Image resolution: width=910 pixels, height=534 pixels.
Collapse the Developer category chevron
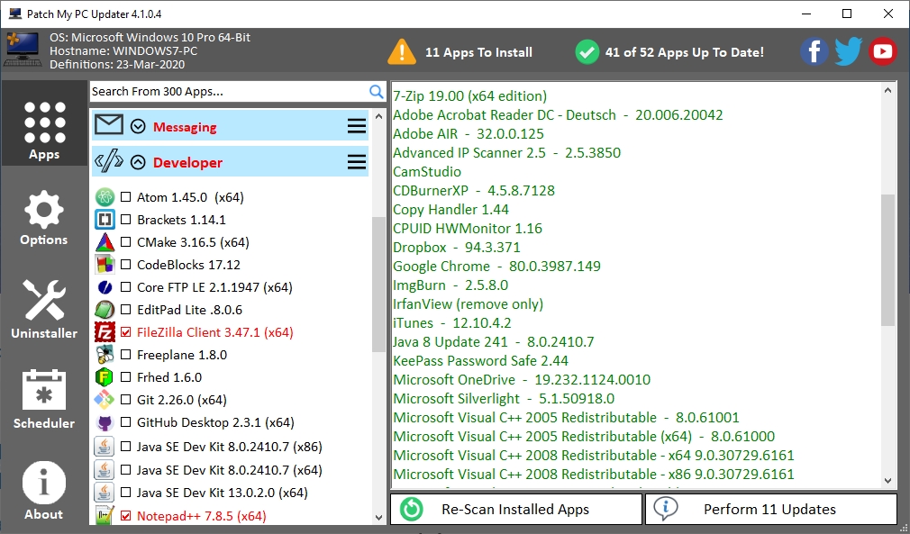coord(138,162)
